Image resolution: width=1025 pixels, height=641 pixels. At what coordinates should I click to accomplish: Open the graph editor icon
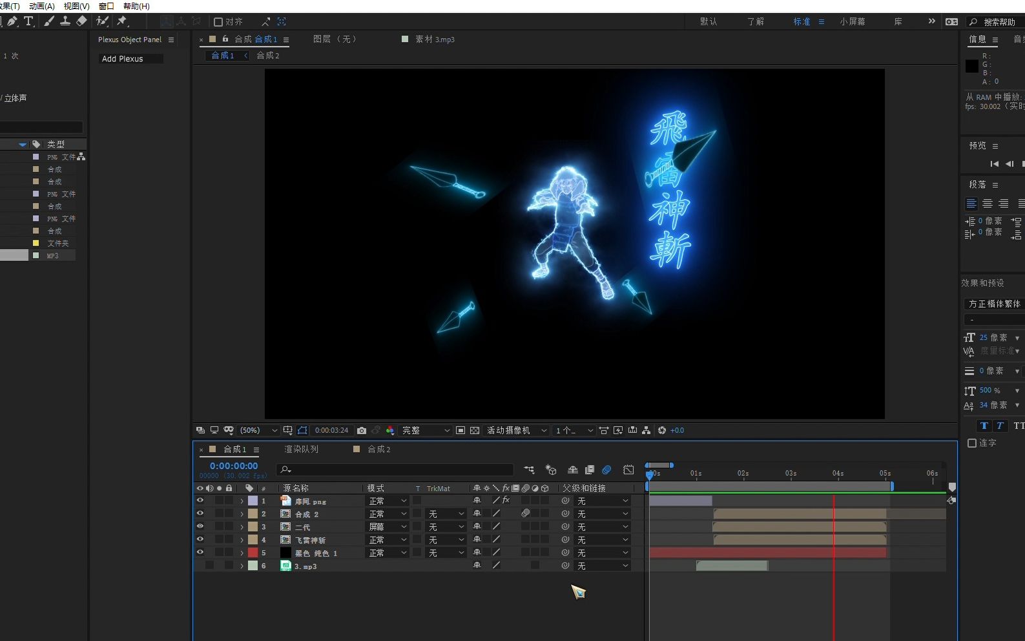tap(628, 470)
